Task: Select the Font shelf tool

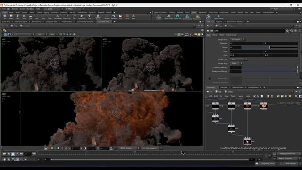Action: pyautogui.click(x=89, y=17)
